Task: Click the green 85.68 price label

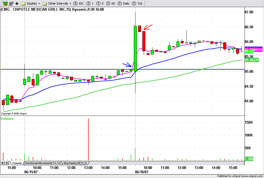Action: coord(249,51)
